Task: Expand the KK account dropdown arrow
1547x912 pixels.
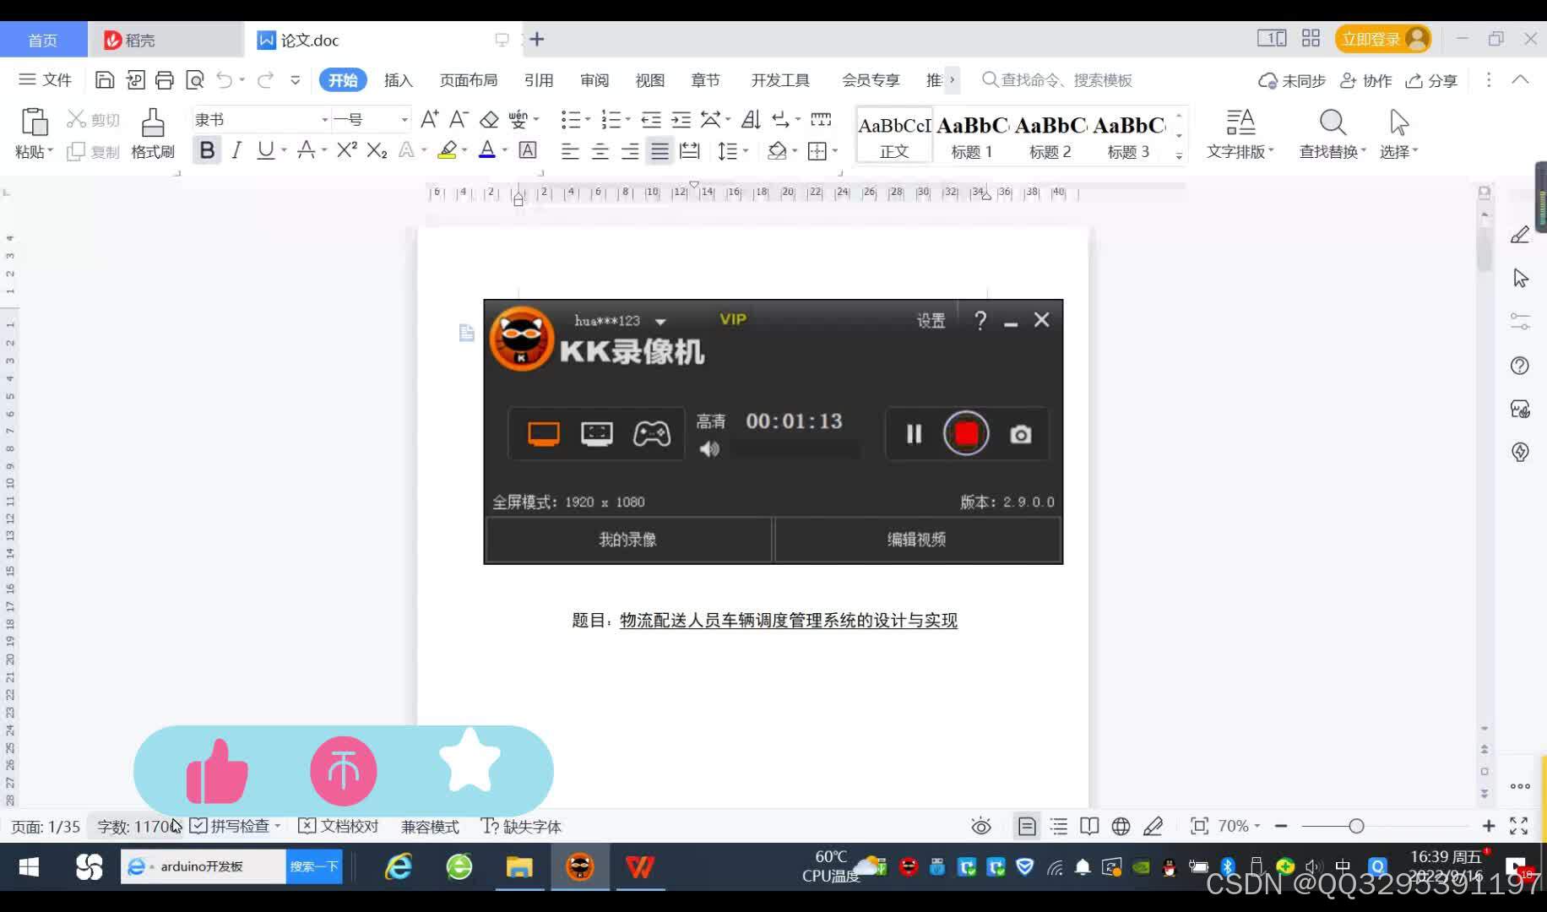Action: tap(660, 322)
